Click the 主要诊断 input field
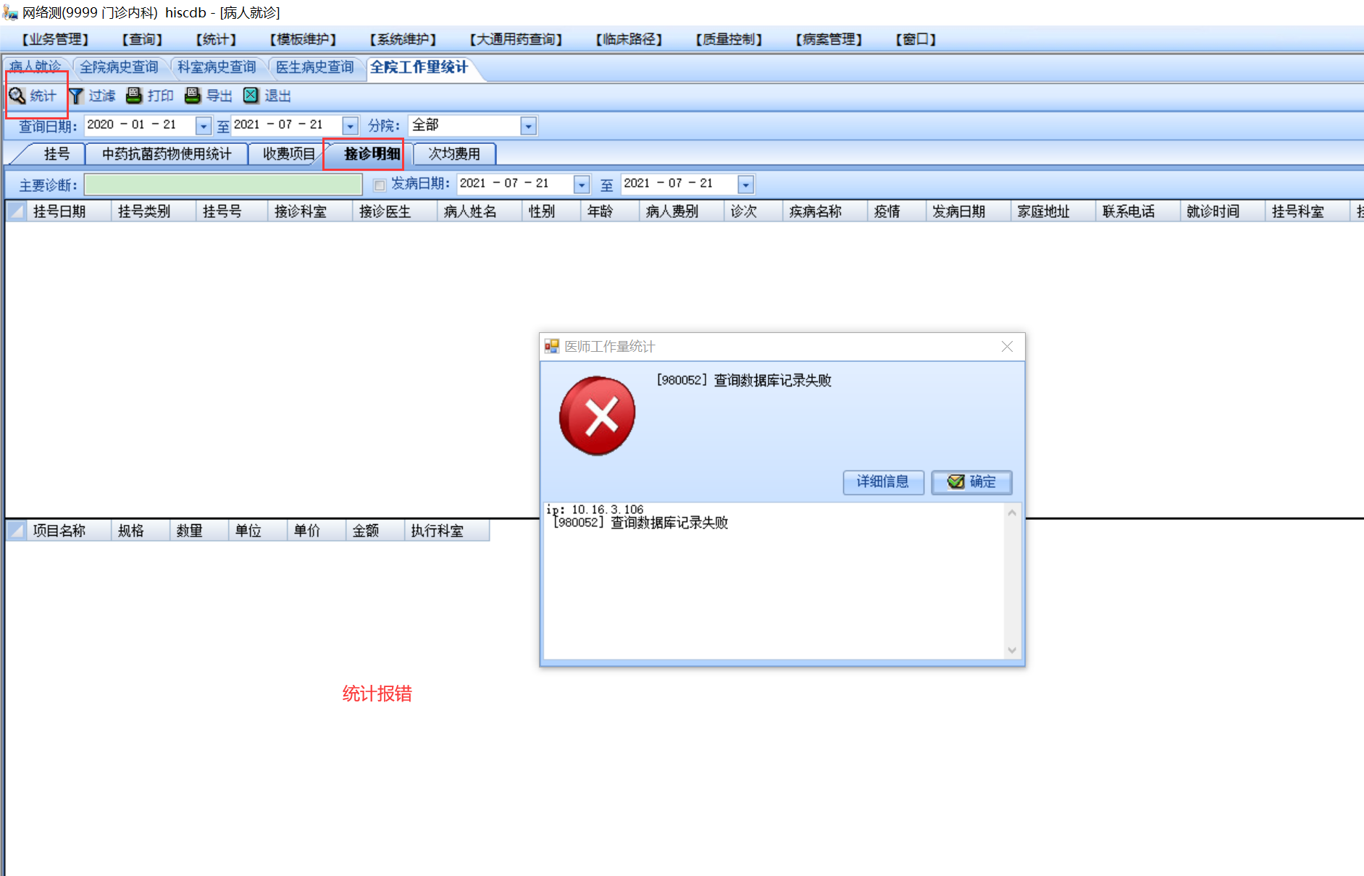The image size is (1364, 876). [223, 185]
